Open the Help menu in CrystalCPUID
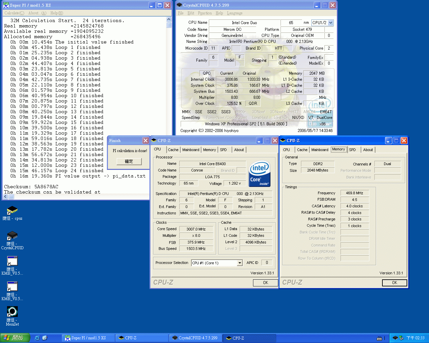The height and width of the screenshot is (343, 429). coord(219,13)
